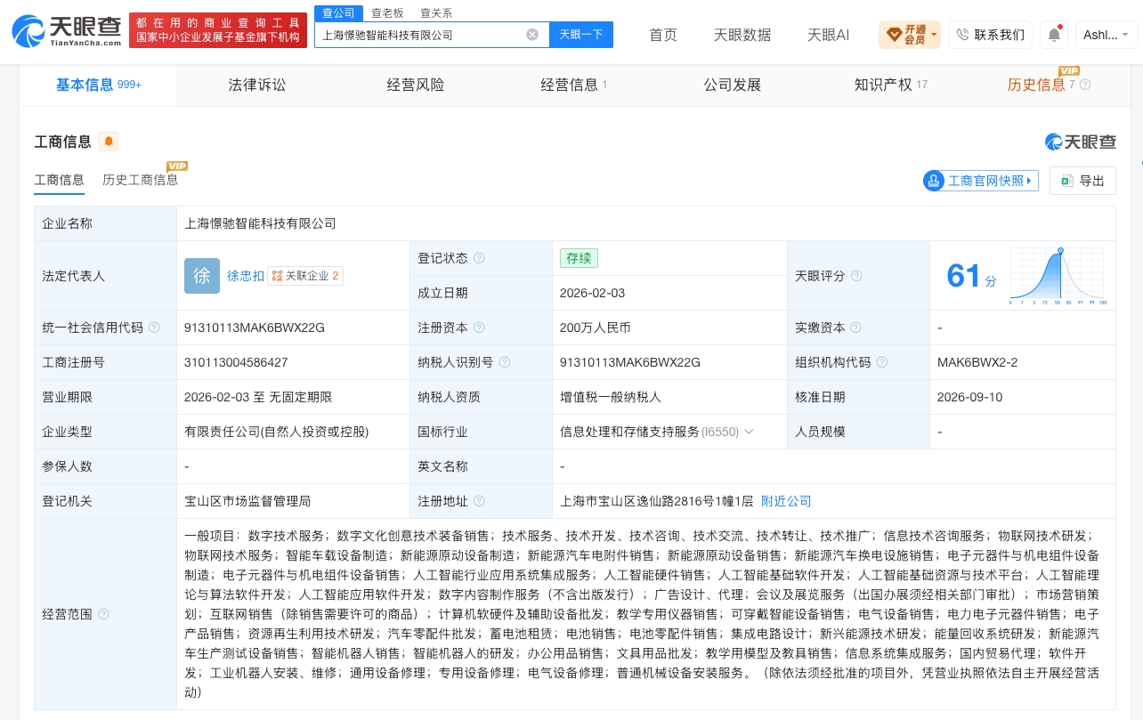Click the 200万人民币 registered capital value
Screen dimensions: 1143x720
pos(596,328)
